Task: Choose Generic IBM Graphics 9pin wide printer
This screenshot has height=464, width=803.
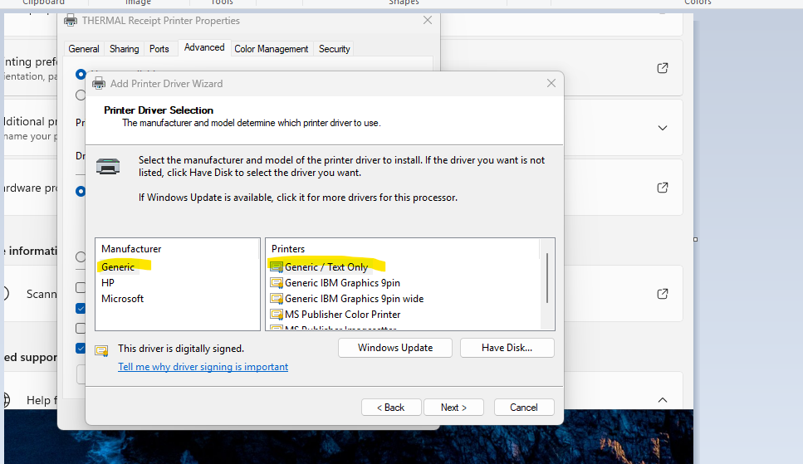Action: [x=354, y=299]
